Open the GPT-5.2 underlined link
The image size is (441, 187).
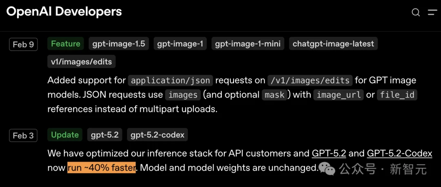click(x=329, y=154)
